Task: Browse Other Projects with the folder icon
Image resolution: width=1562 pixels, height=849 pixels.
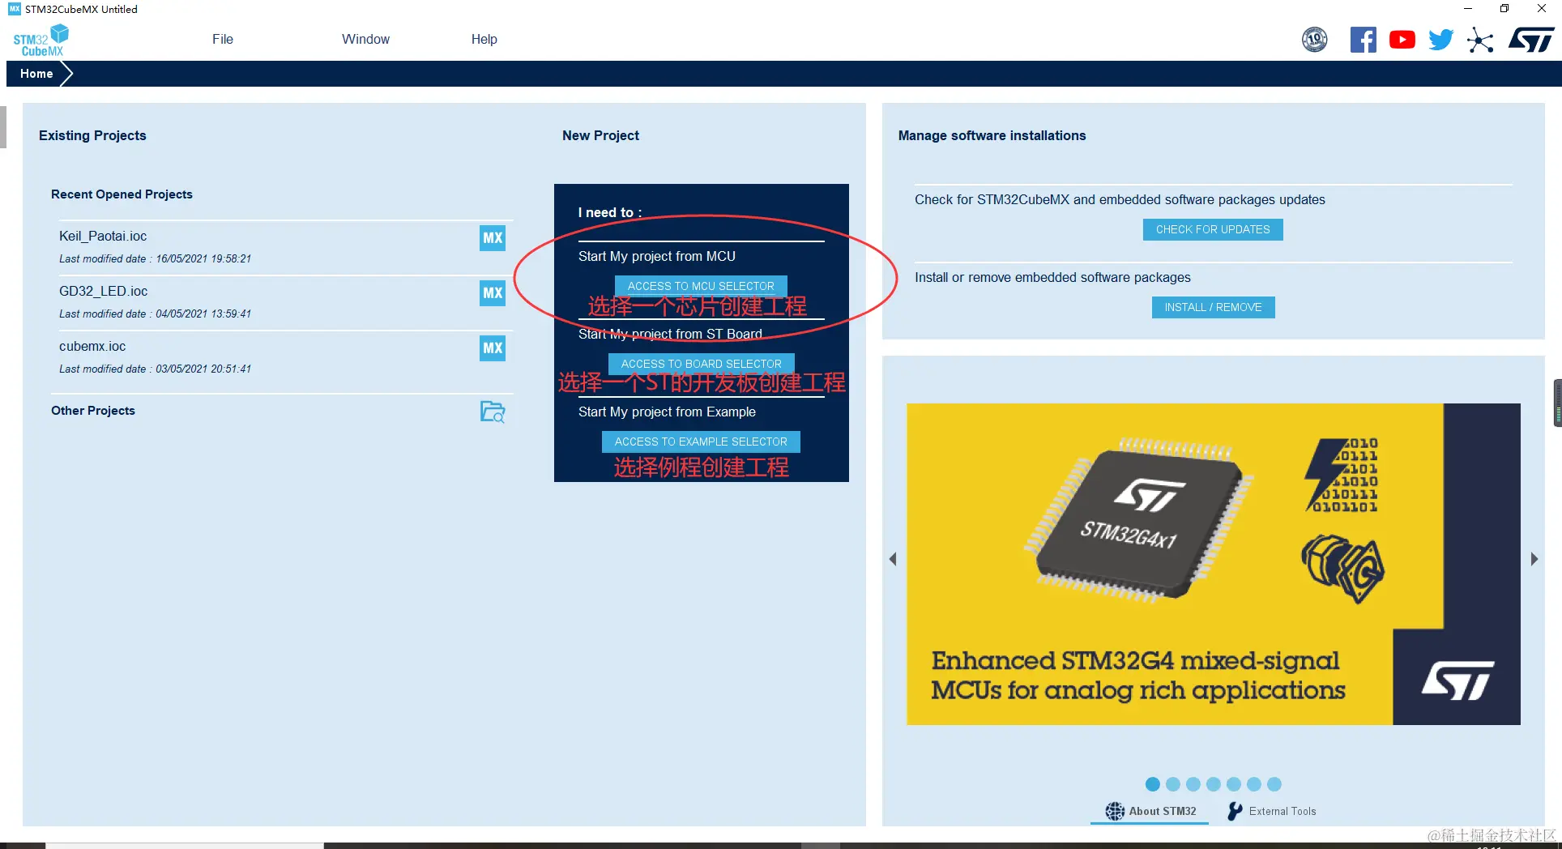Action: 493,412
